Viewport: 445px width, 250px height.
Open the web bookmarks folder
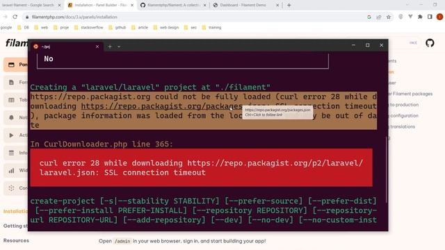point(41,28)
